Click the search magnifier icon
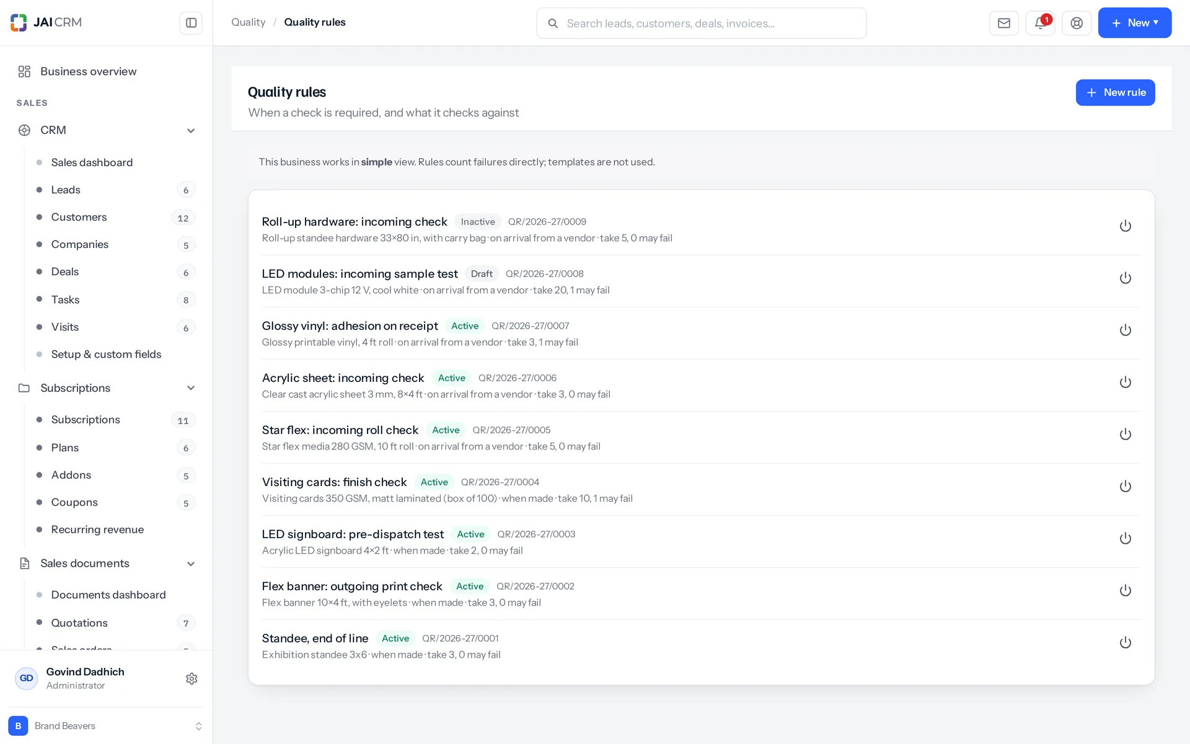1190x744 pixels. (x=553, y=24)
